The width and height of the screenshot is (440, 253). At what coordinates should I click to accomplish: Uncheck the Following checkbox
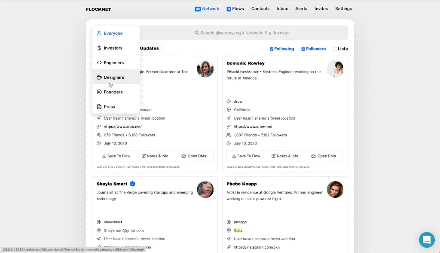[x=272, y=49]
